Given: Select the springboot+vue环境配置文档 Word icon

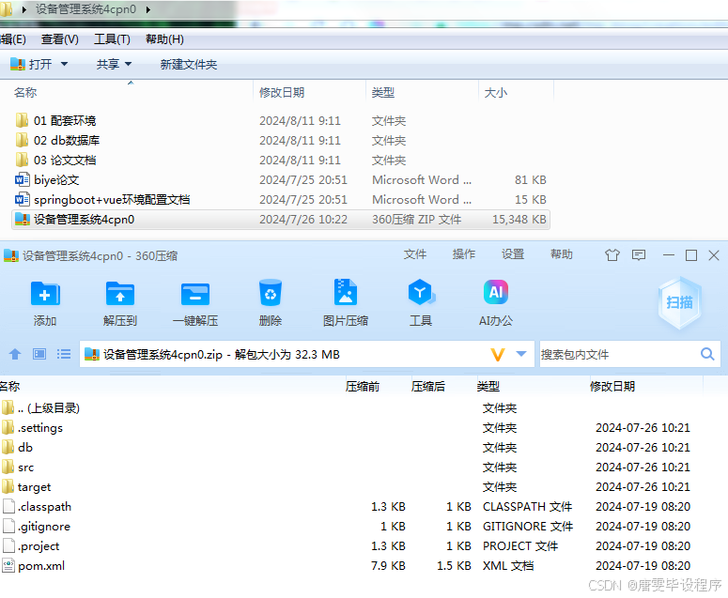Looking at the screenshot, I should 23,199.
